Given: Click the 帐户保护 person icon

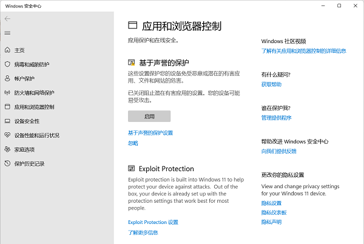Looking at the screenshot, I should 7,78.
